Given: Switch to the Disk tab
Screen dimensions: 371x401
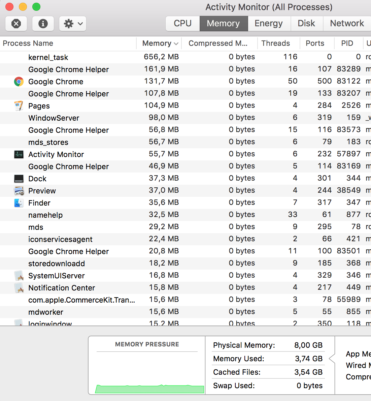Looking at the screenshot, I should [x=307, y=24].
